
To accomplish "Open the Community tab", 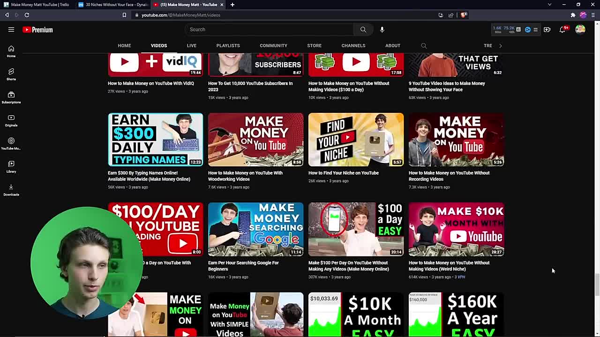I will coord(273,45).
